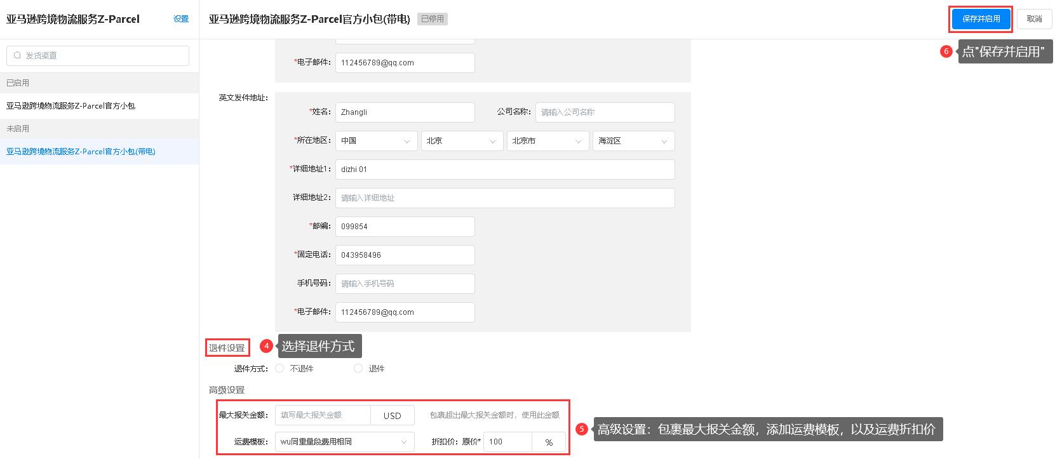Viewport: 1055px width, 459px height.
Task: Open the 设置 link in sidebar
Action: pos(181,19)
